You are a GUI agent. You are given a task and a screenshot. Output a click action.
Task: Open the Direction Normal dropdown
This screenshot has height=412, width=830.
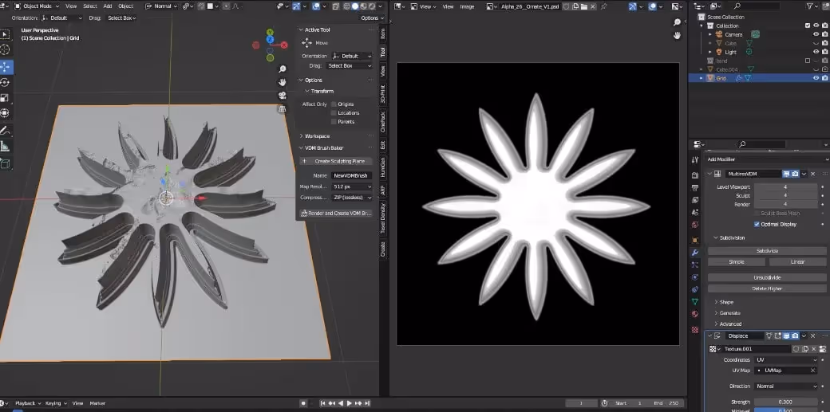click(787, 386)
